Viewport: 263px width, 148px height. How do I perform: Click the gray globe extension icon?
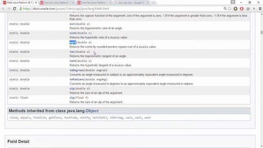(248, 9)
